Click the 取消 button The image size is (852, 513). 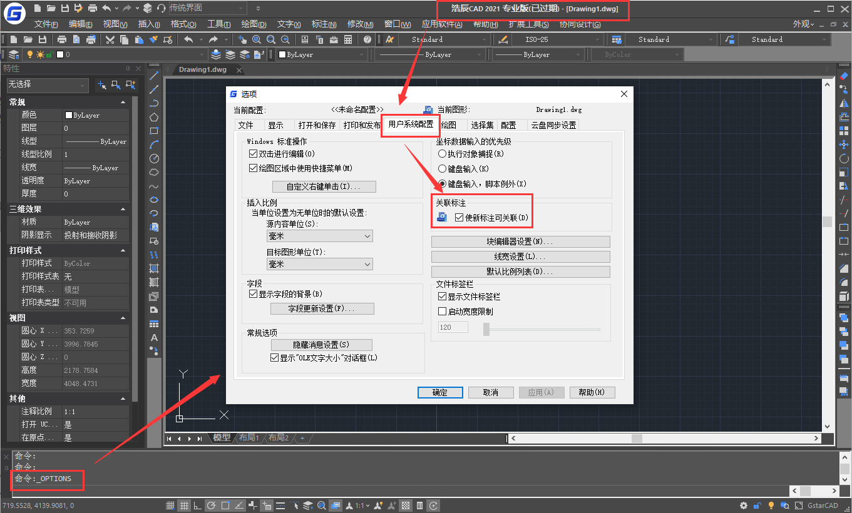[x=491, y=392]
